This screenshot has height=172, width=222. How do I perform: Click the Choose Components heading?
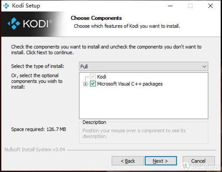tap(96, 18)
